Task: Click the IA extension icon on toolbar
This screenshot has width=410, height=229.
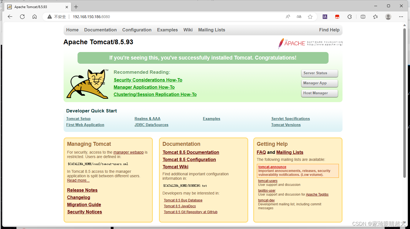Action: click(325, 17)
